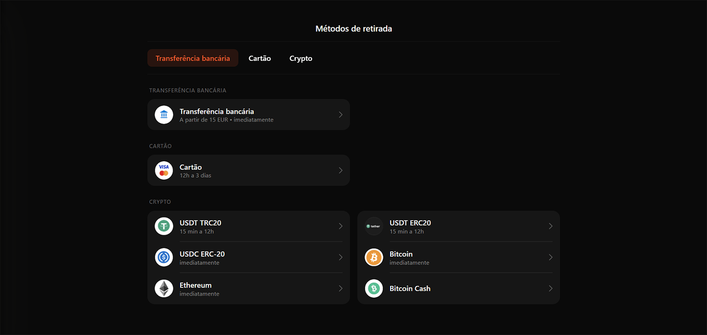This screenshot has width=707, height=335.
Task: Click '15 min a 12h' under USDT TRC20
Action: pos(197,231)
